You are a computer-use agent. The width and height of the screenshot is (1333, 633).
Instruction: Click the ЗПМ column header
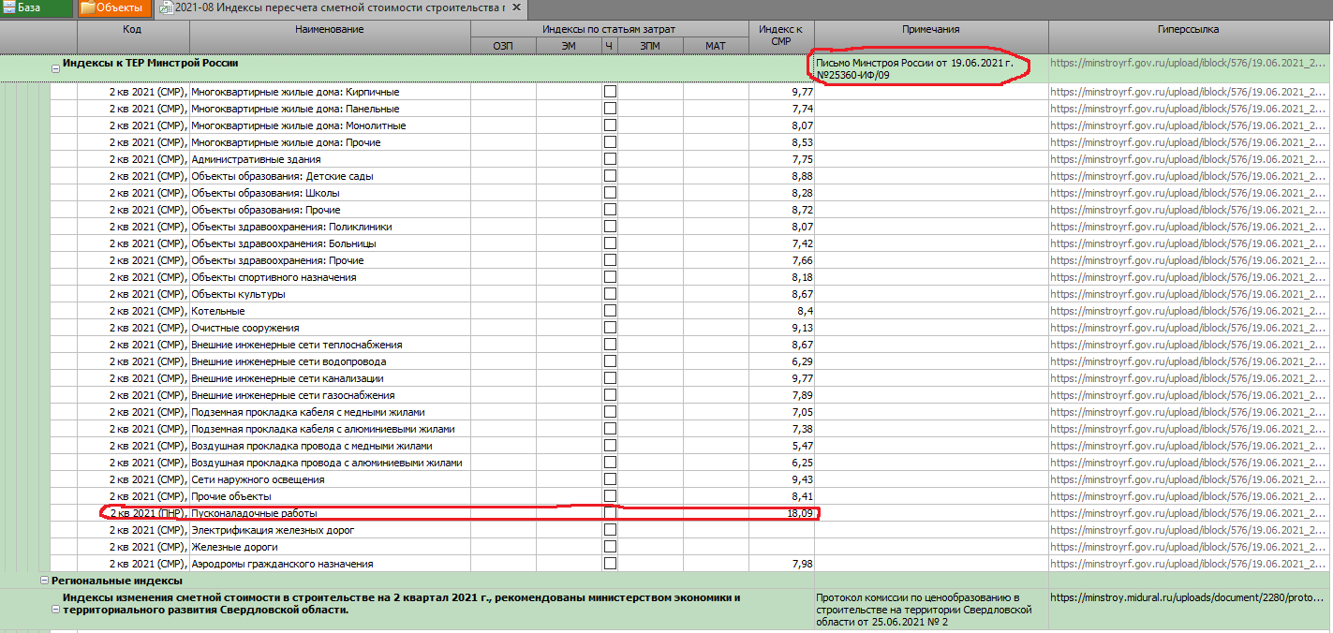(x=650, y=45)
